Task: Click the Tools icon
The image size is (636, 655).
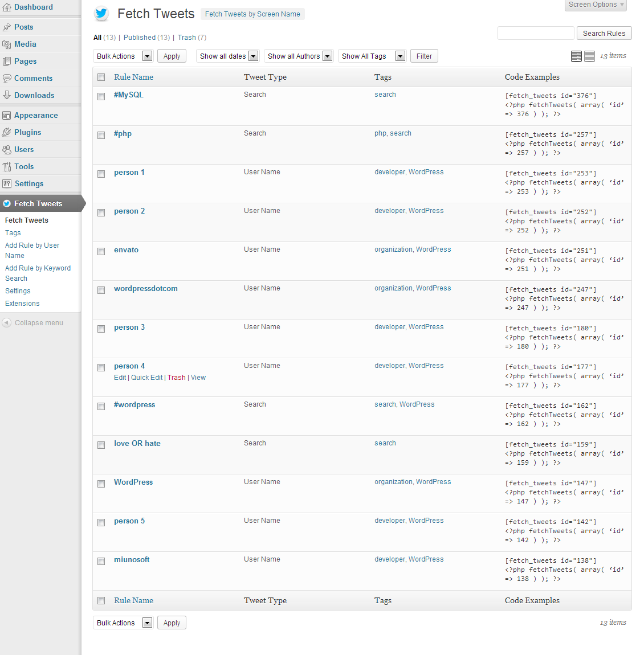Action: click(x=7, y=167)
